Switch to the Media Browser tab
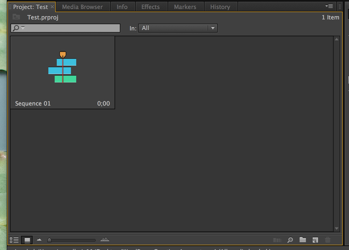349x250 pixels. coord(82,7)
